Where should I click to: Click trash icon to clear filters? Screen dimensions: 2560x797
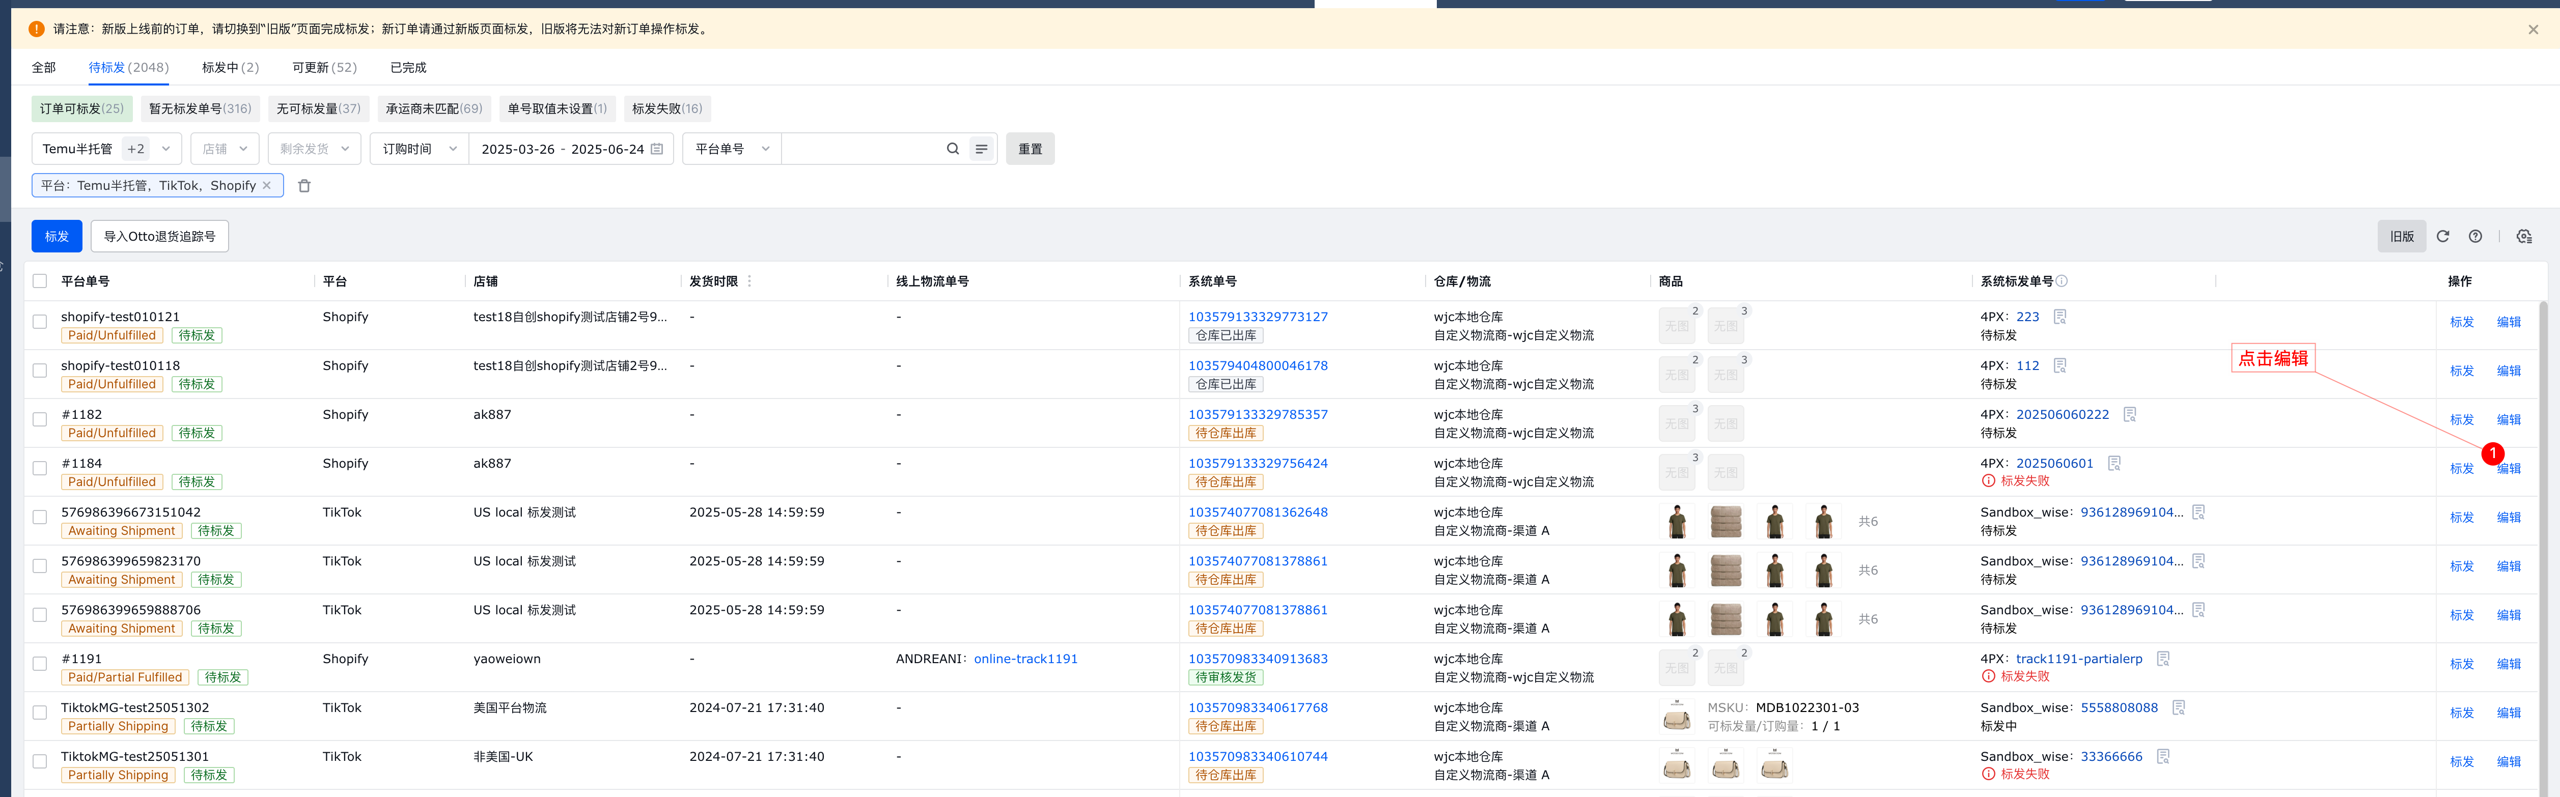pyautogui.click(x=304, y=186)
